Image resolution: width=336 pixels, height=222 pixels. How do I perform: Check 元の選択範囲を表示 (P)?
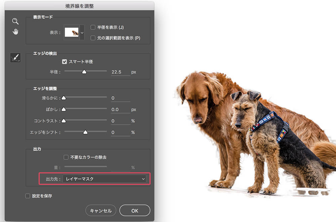(x=93, y=38)
